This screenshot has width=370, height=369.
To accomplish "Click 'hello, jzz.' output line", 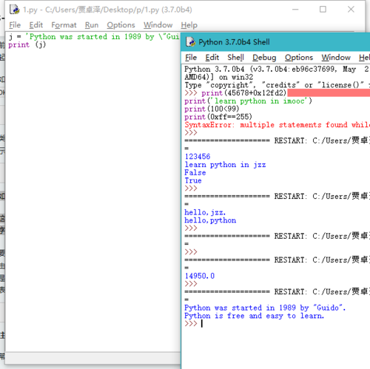I will (205, 212).
